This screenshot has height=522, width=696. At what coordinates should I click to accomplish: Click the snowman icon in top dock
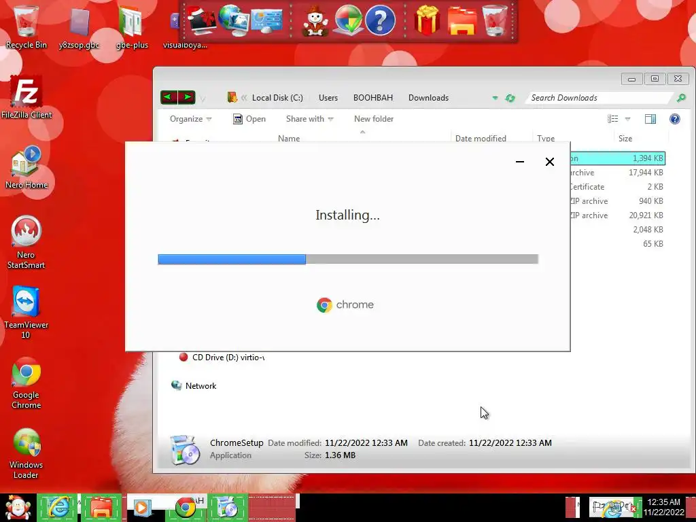(x=315, y=21)
